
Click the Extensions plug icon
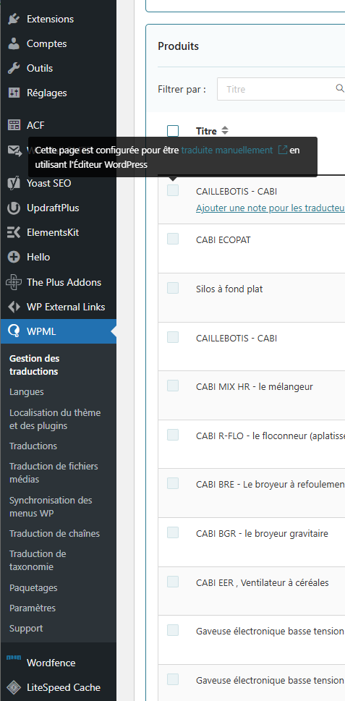coord(14,19)
